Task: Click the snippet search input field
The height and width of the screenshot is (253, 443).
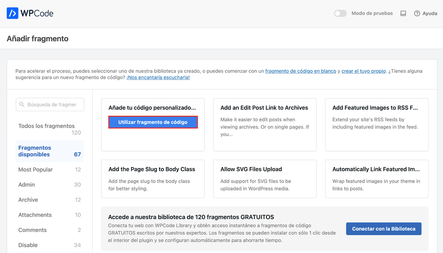Action: (x=50, y=104)
